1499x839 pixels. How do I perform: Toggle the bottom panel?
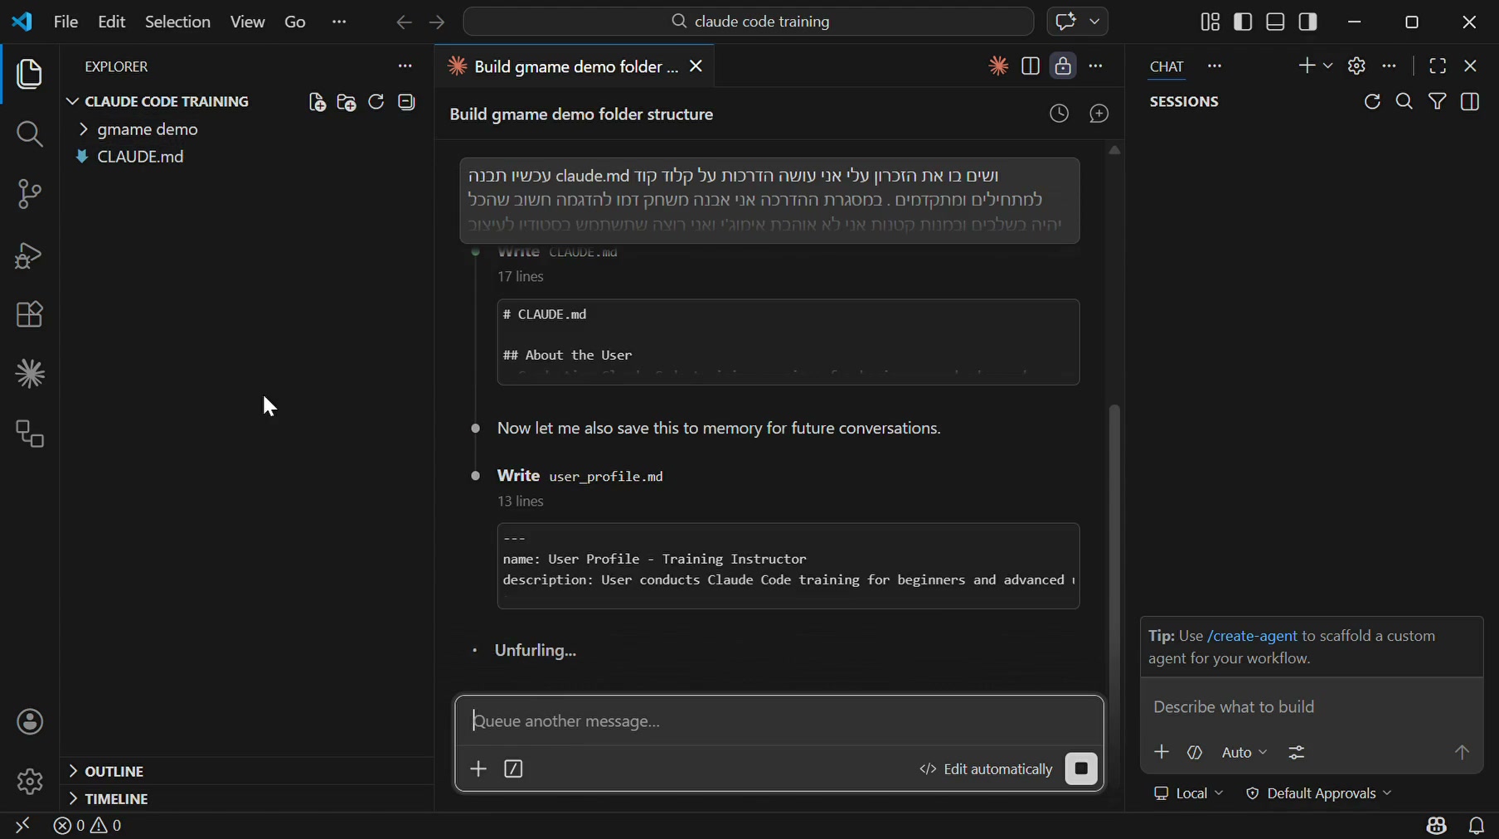(1276, 22)
